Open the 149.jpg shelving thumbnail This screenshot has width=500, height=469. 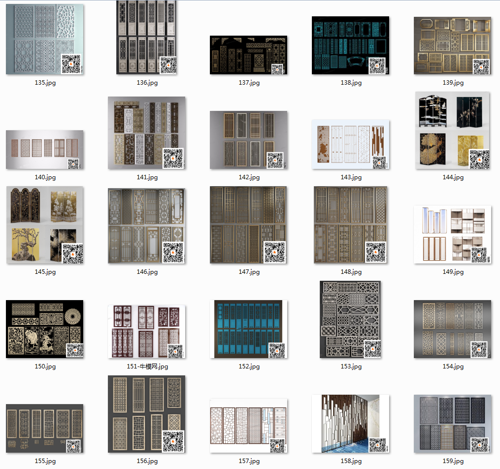452,234
